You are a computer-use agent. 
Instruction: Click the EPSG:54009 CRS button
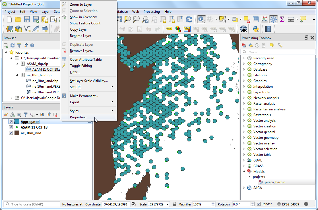[289, 204]
